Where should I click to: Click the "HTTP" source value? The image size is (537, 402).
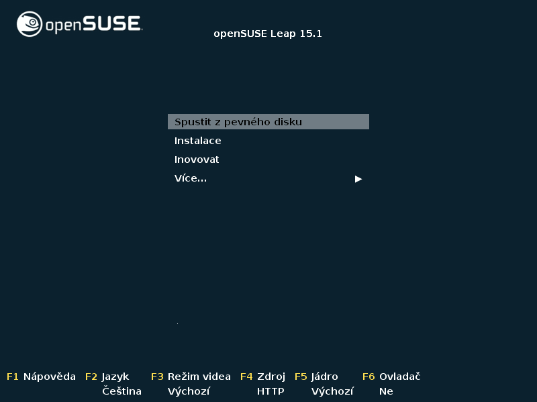271,391
